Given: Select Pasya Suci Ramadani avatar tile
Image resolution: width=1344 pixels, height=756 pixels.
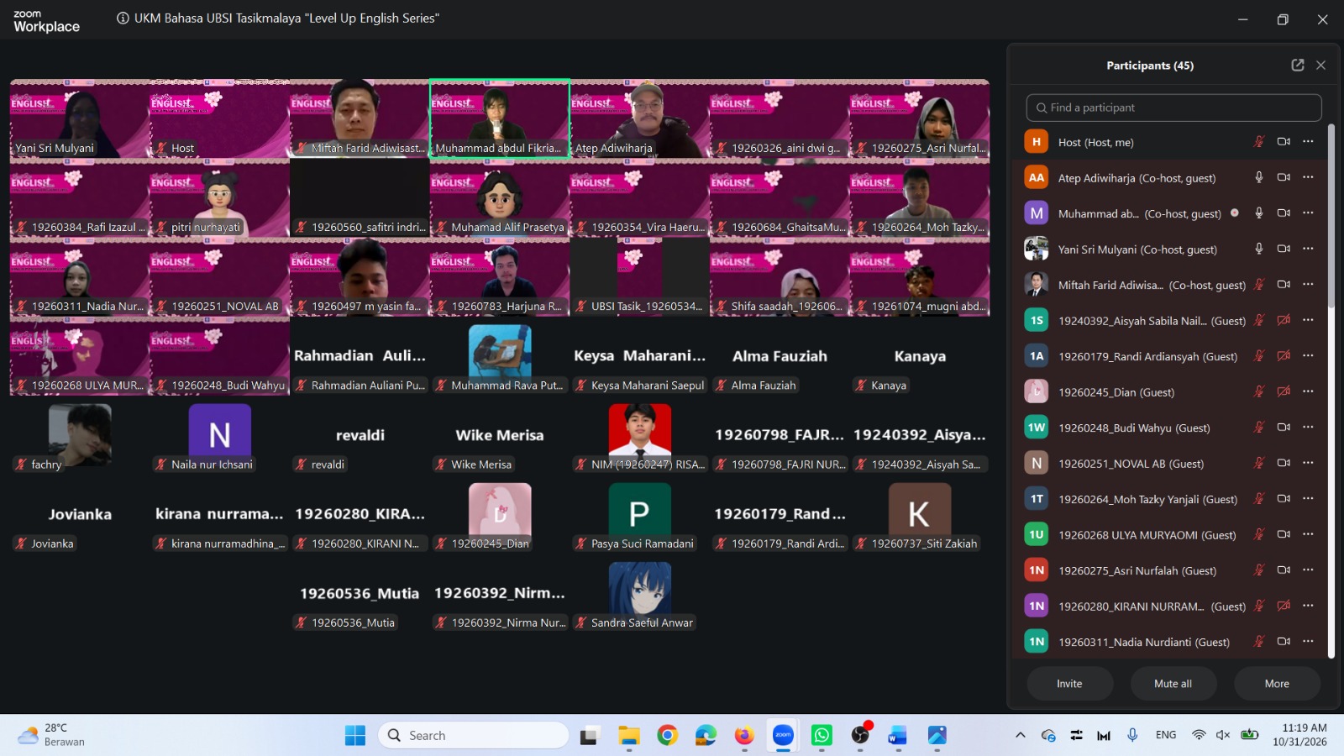Looking at the screenshot, I should (x=639, y=516).
